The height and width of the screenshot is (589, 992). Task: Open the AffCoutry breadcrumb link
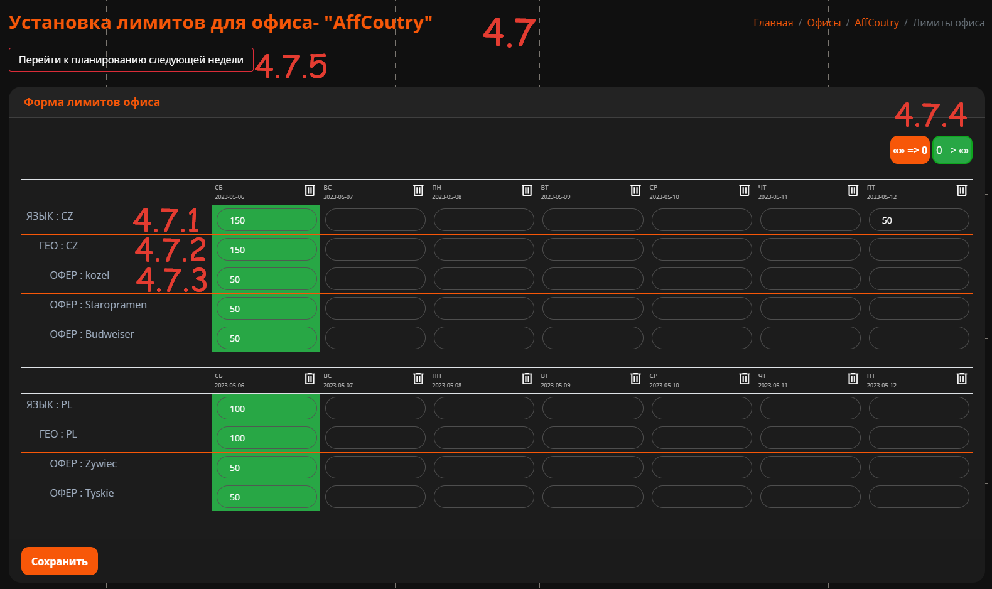click(x=876, y=23)
